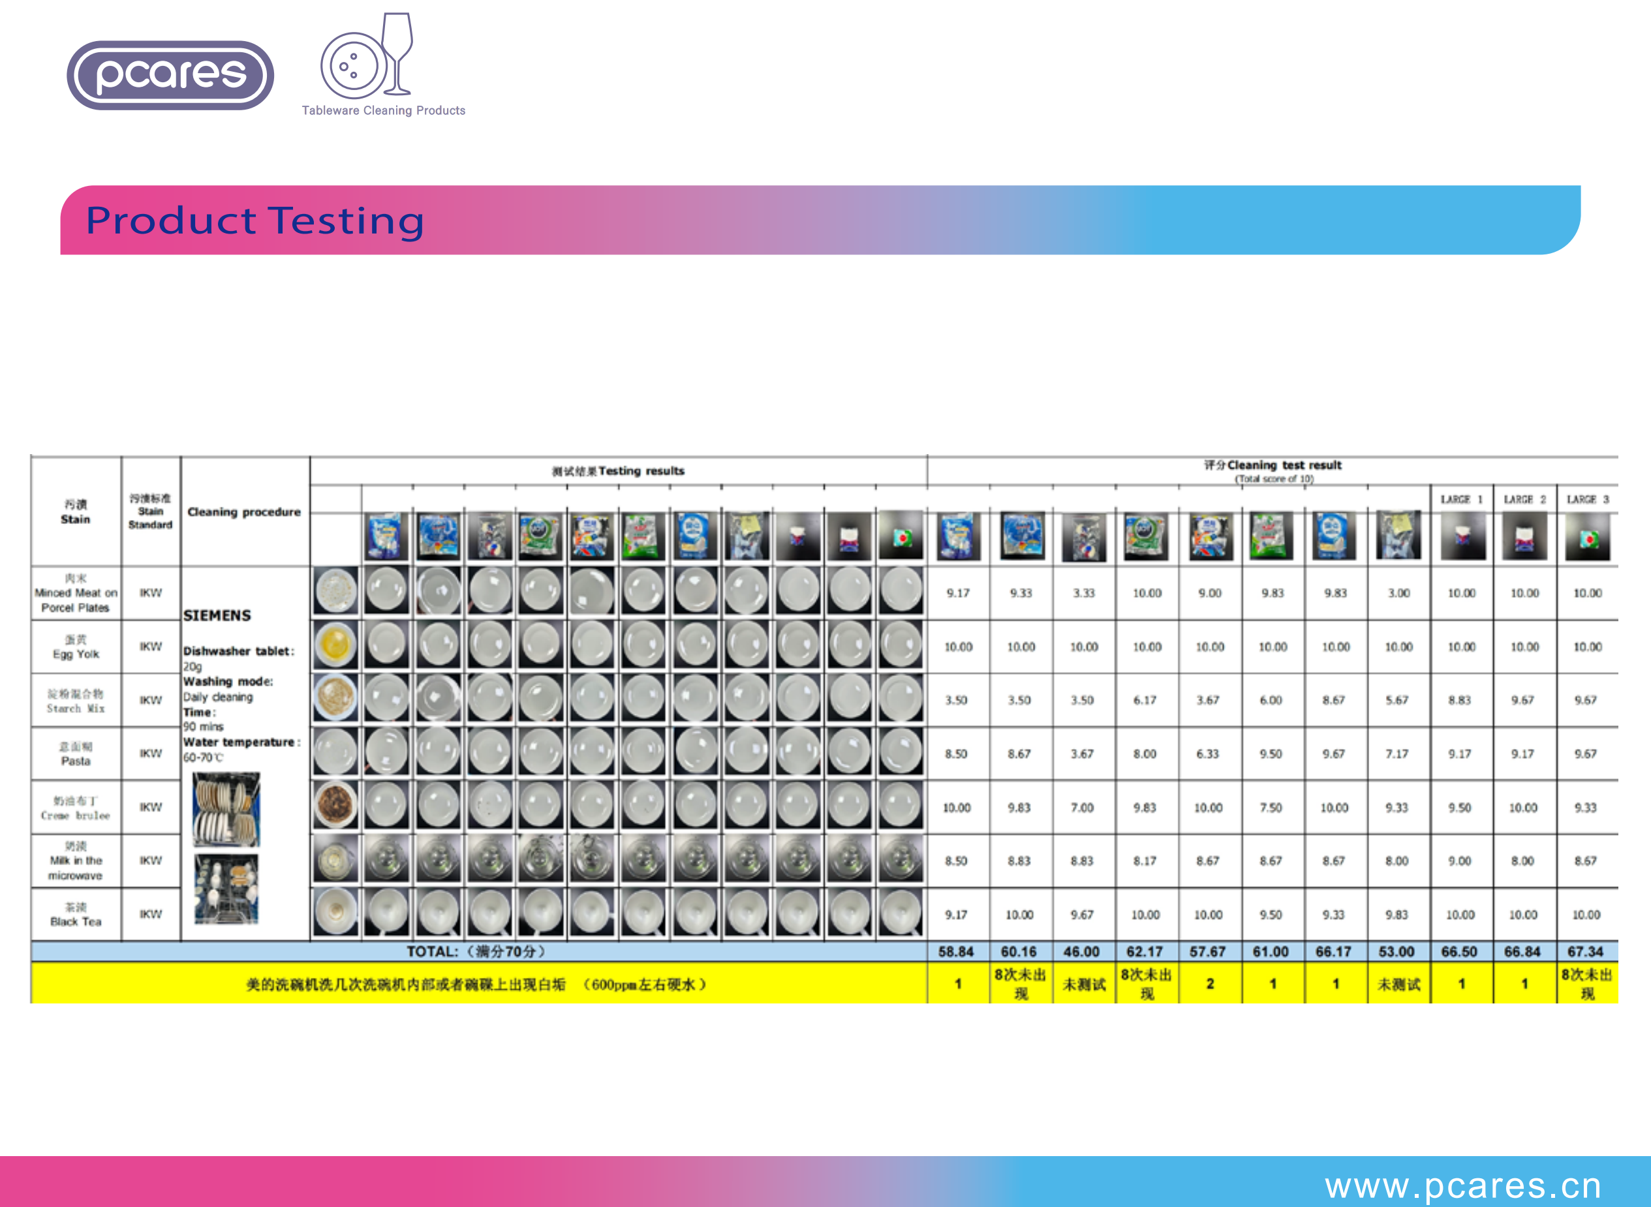Viewport: 1651px width, 1207px height.
Task: Click the LARGE 1 column header
Action: point(1462,500)
